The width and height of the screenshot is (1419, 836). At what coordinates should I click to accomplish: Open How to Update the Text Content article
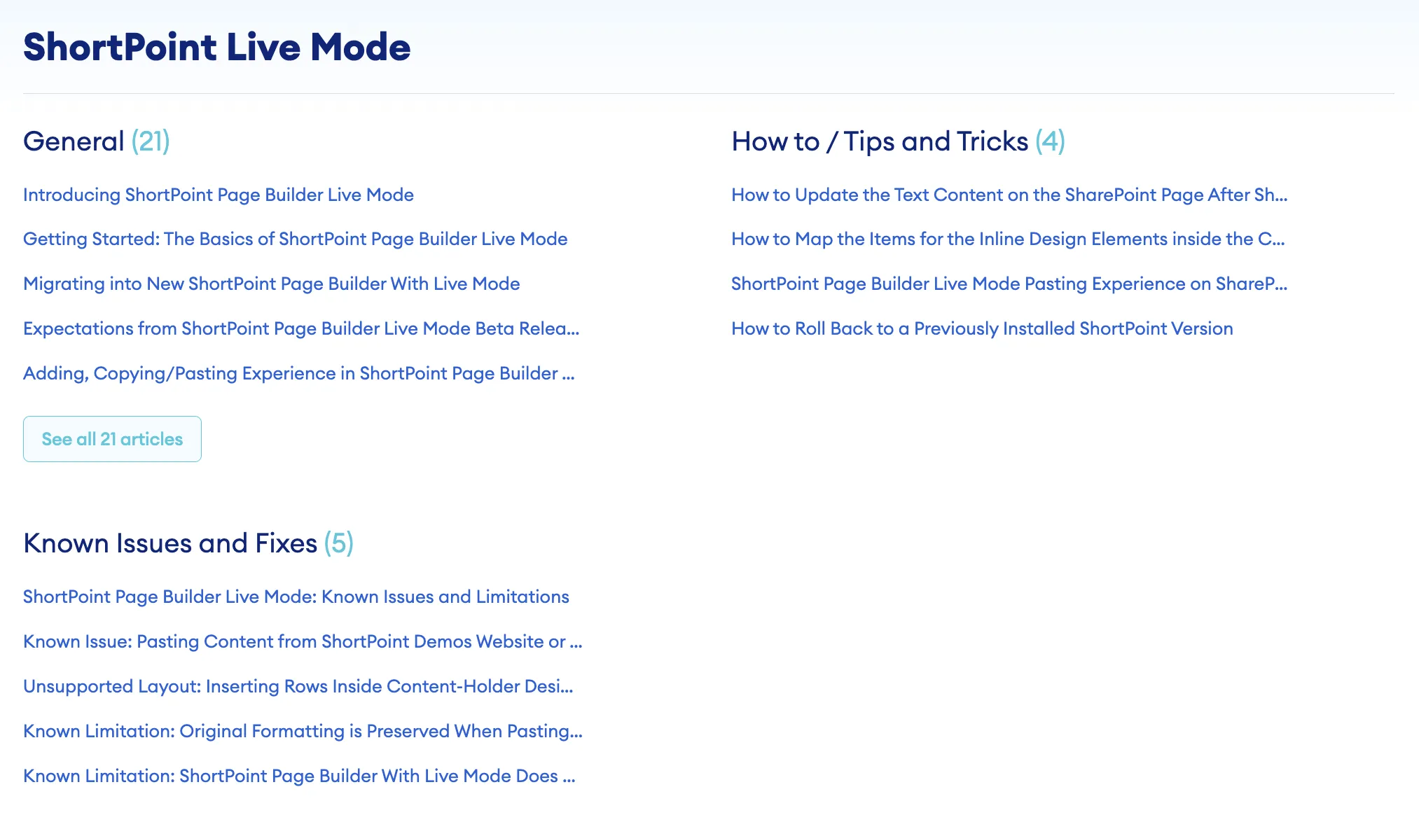tap(1009, 195)
